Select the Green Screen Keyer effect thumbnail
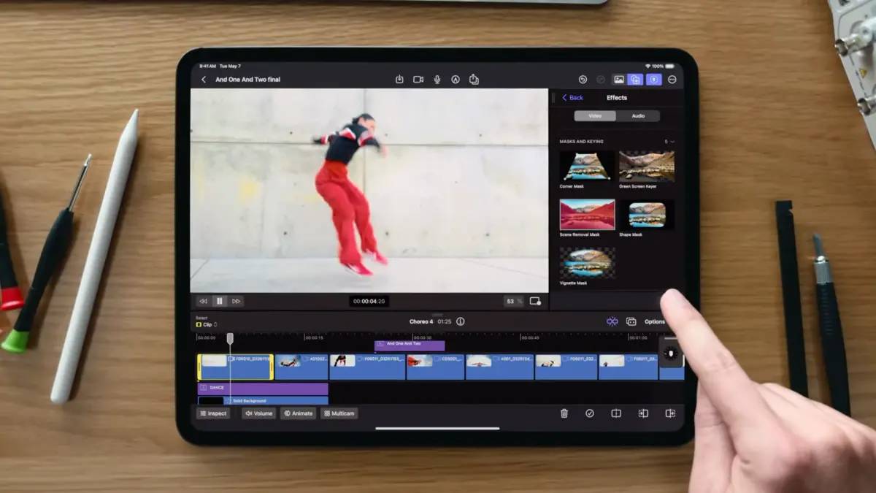876x493 pixels. point(647,167)
